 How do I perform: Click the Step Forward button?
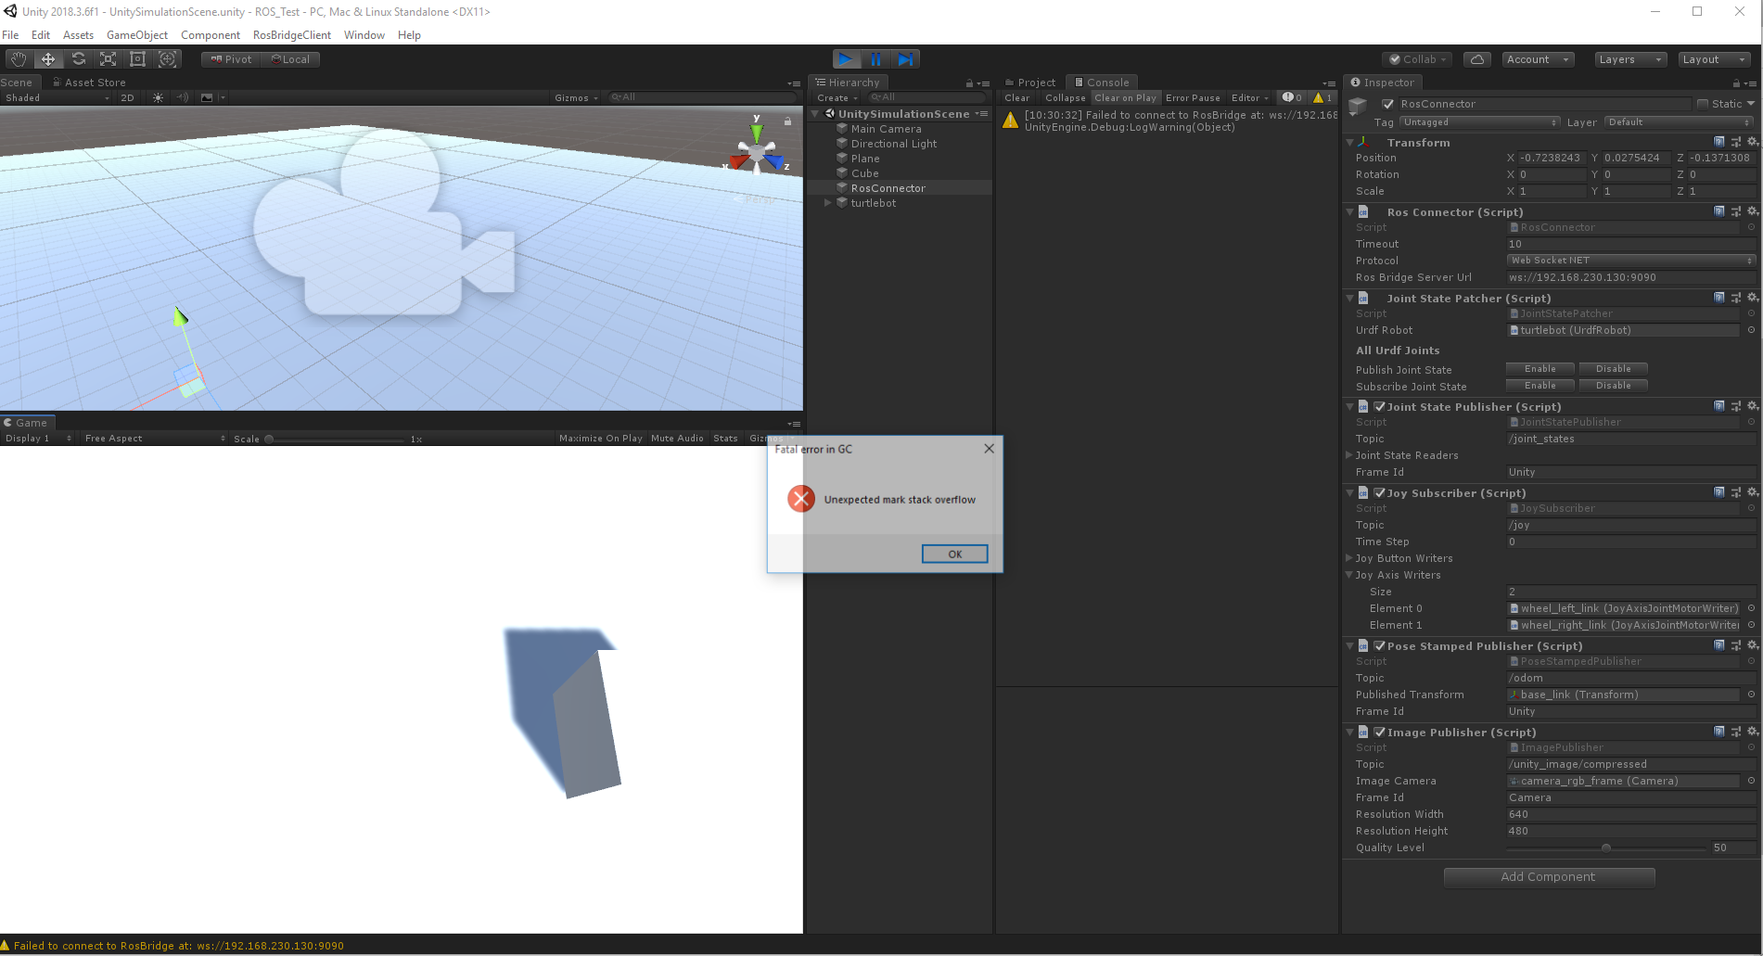click(x=905, y=58)
